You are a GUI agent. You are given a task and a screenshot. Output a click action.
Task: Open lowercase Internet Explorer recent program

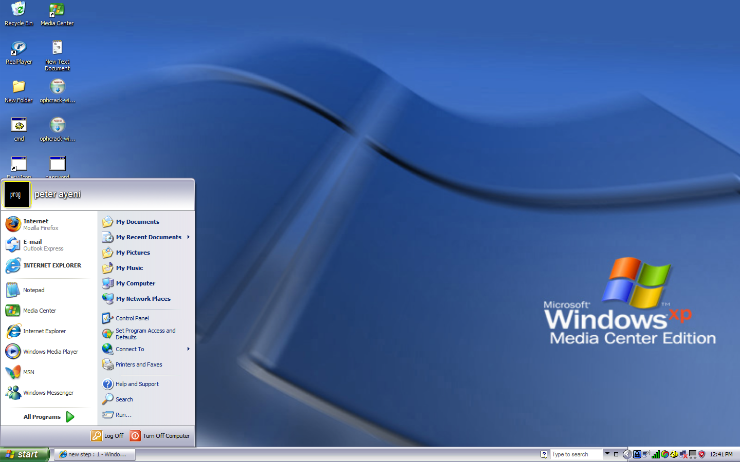pos(49,331)
